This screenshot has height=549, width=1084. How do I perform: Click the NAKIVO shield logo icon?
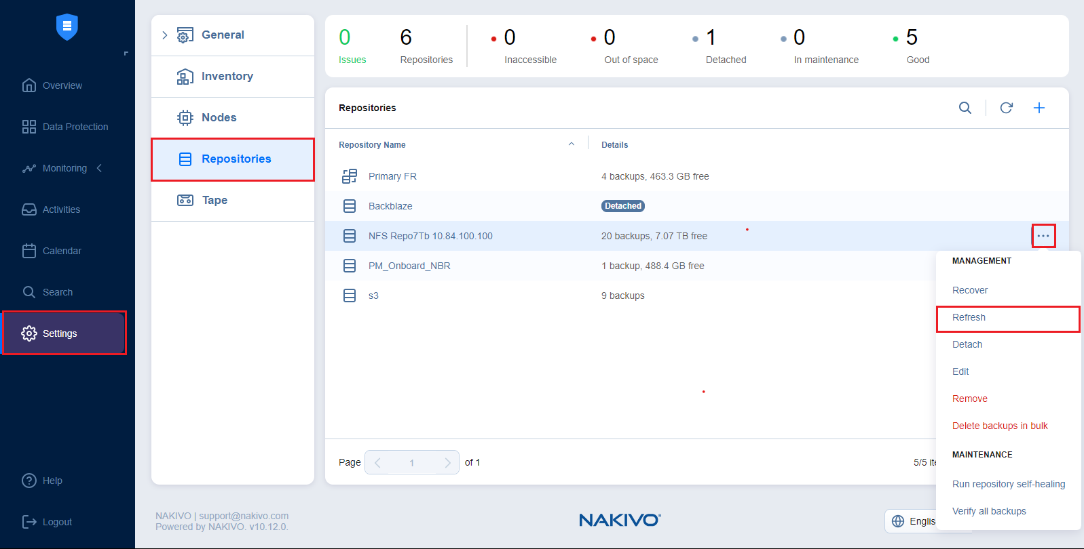click(x=67, y=27)
